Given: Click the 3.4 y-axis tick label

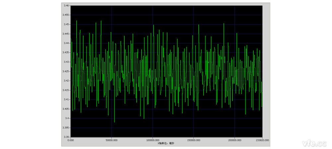Looking at the screenshot, I should click(67, 118).
